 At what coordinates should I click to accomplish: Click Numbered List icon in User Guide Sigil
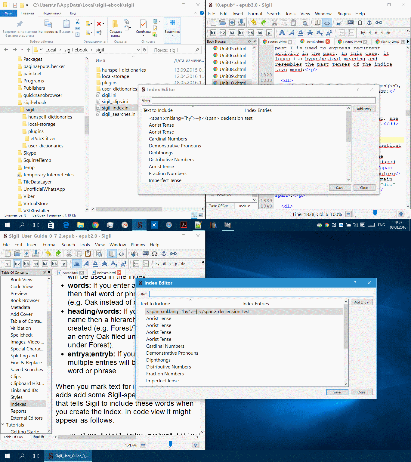pyautogui.click(x=146, y=264)
